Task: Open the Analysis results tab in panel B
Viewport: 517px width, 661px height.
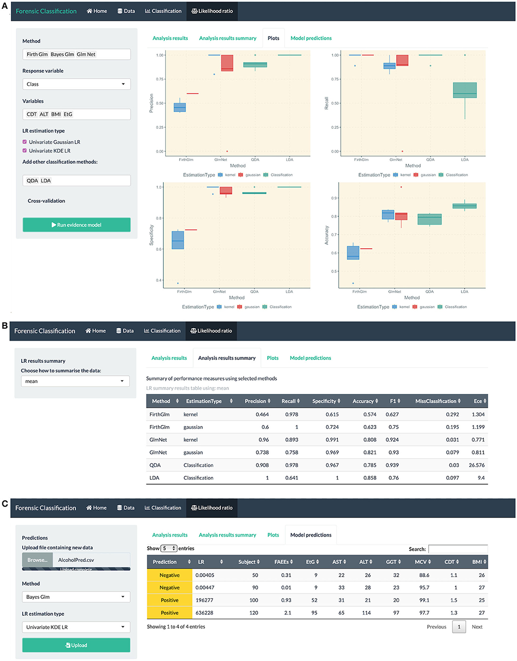Action: [x=169, y=358]
